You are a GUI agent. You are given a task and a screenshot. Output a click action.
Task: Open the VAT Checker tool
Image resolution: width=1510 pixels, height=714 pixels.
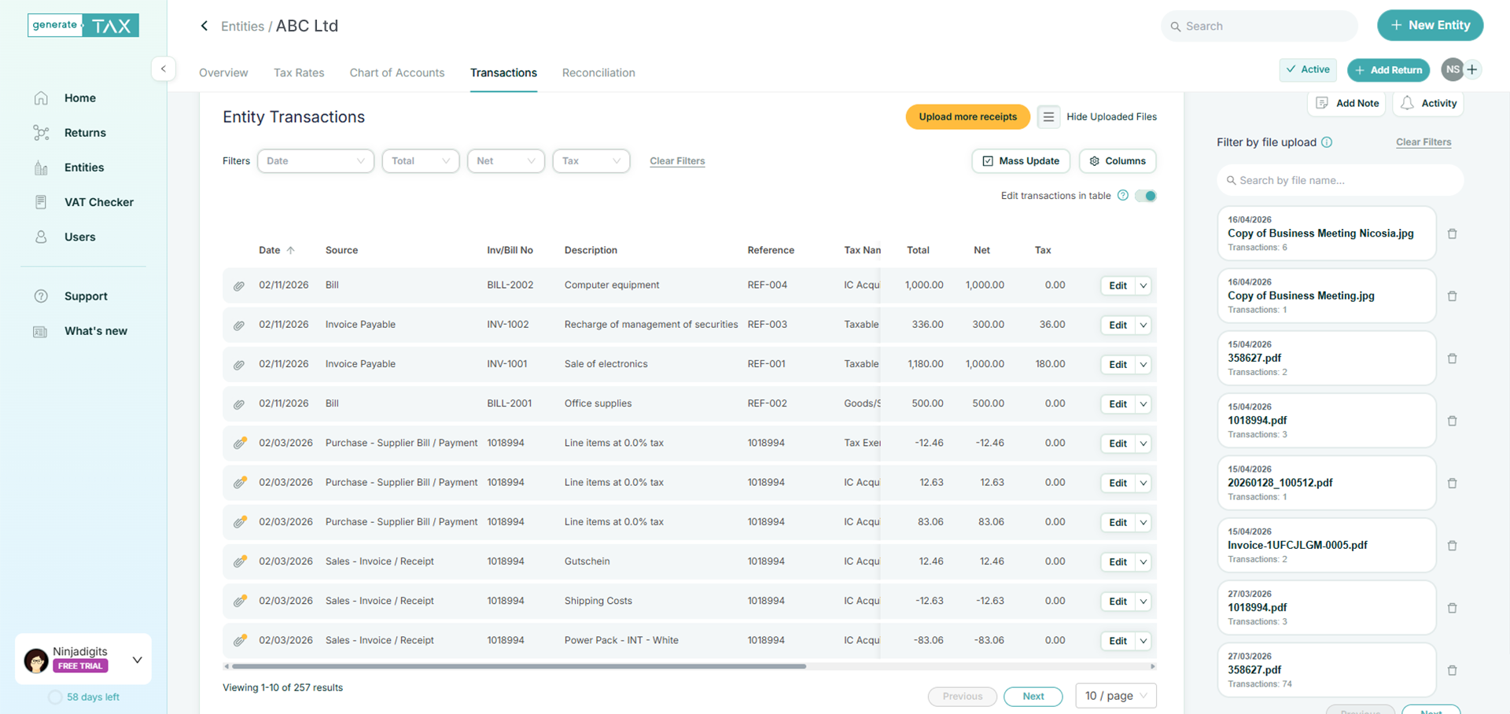click(99, 202)
